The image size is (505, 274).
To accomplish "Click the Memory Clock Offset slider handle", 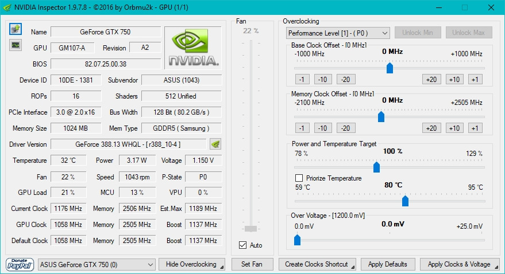I will pyautogui.click(x=381, y=117).
